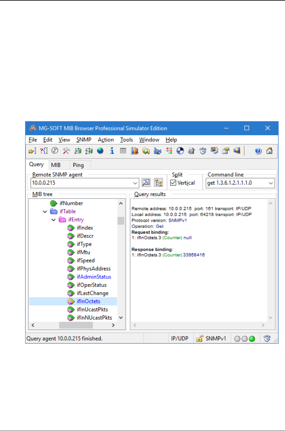Click the colored dots toolbar icon
The height and width of the screenshot is (431, 285).
pyautogui.click(x=169, y=151)
